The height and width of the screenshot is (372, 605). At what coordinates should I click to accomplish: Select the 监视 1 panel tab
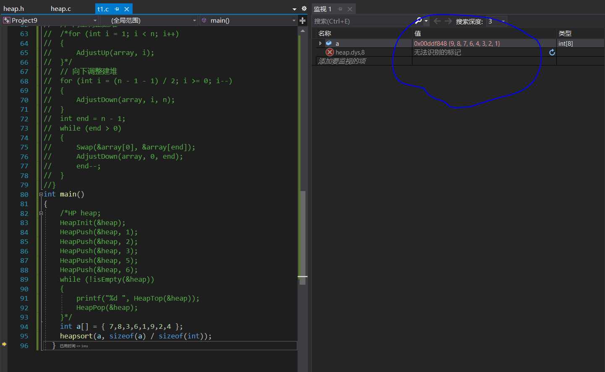pyautogui.click(x=323, y=9)
